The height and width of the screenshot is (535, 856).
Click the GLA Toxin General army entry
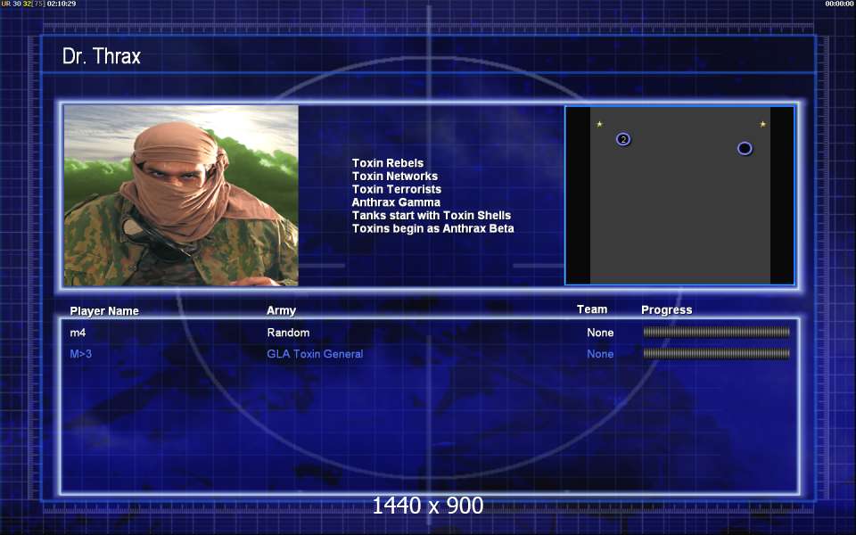pos(315,354)
